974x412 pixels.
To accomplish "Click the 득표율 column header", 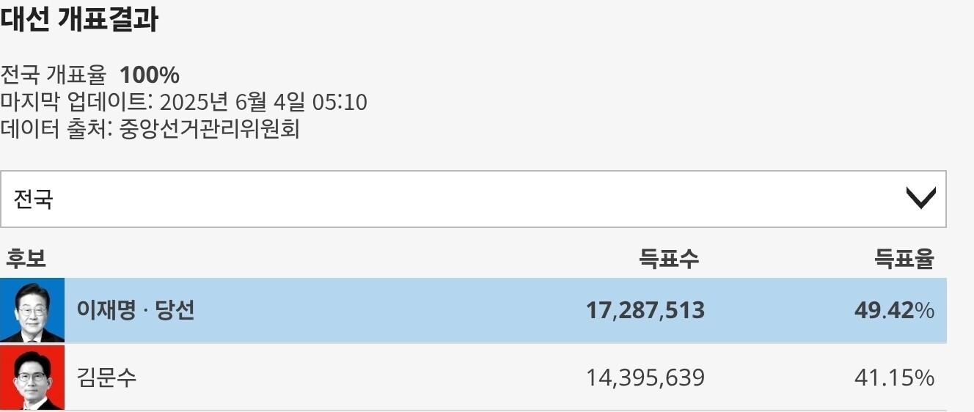I will coord(904,258).
